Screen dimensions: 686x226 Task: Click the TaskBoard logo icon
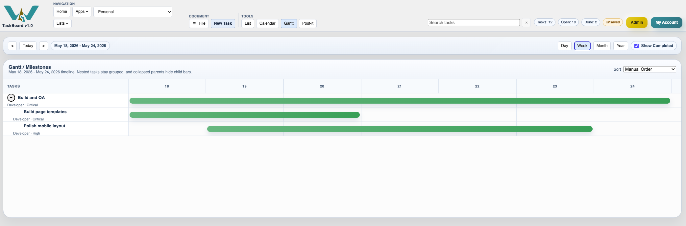[21, 13]
